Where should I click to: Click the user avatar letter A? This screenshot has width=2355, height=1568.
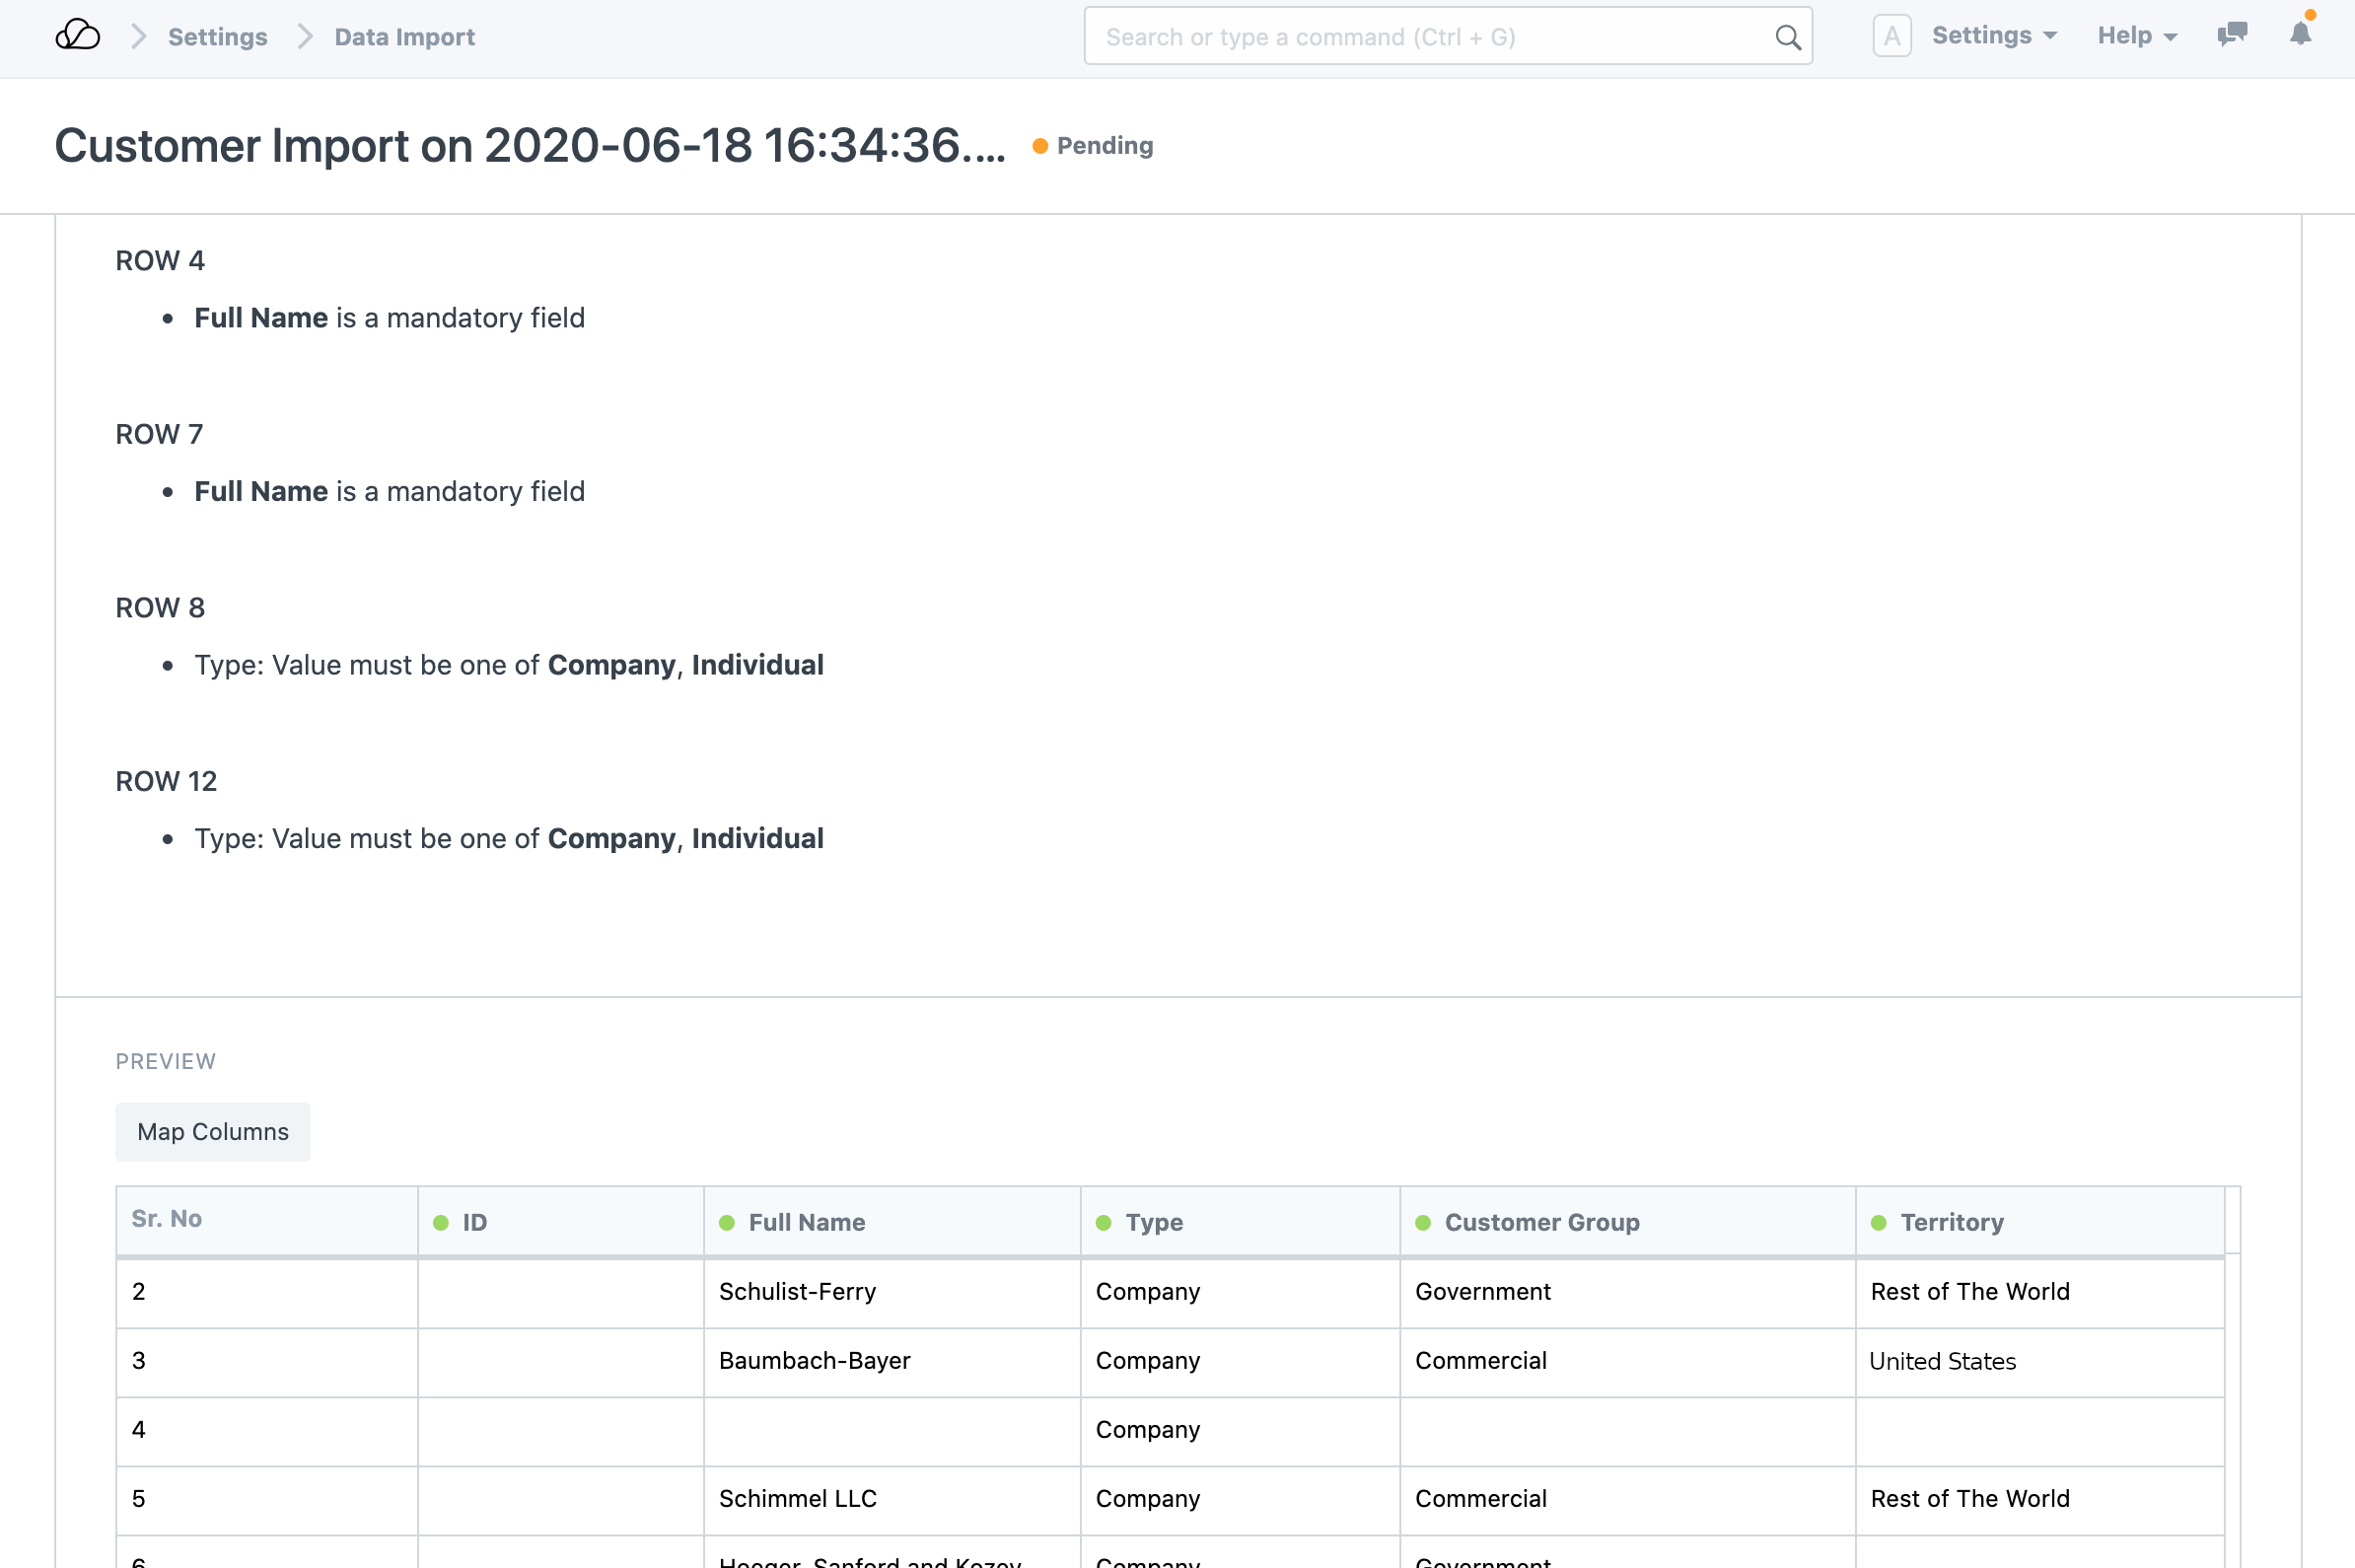click(1891, 36)
